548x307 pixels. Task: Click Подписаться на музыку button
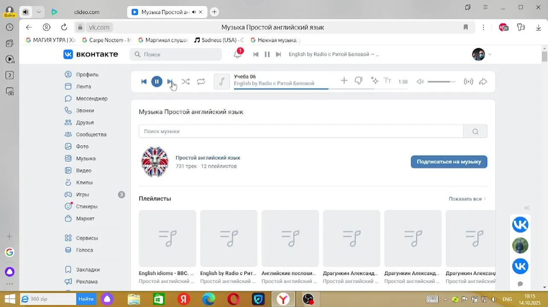pos(449,162)
